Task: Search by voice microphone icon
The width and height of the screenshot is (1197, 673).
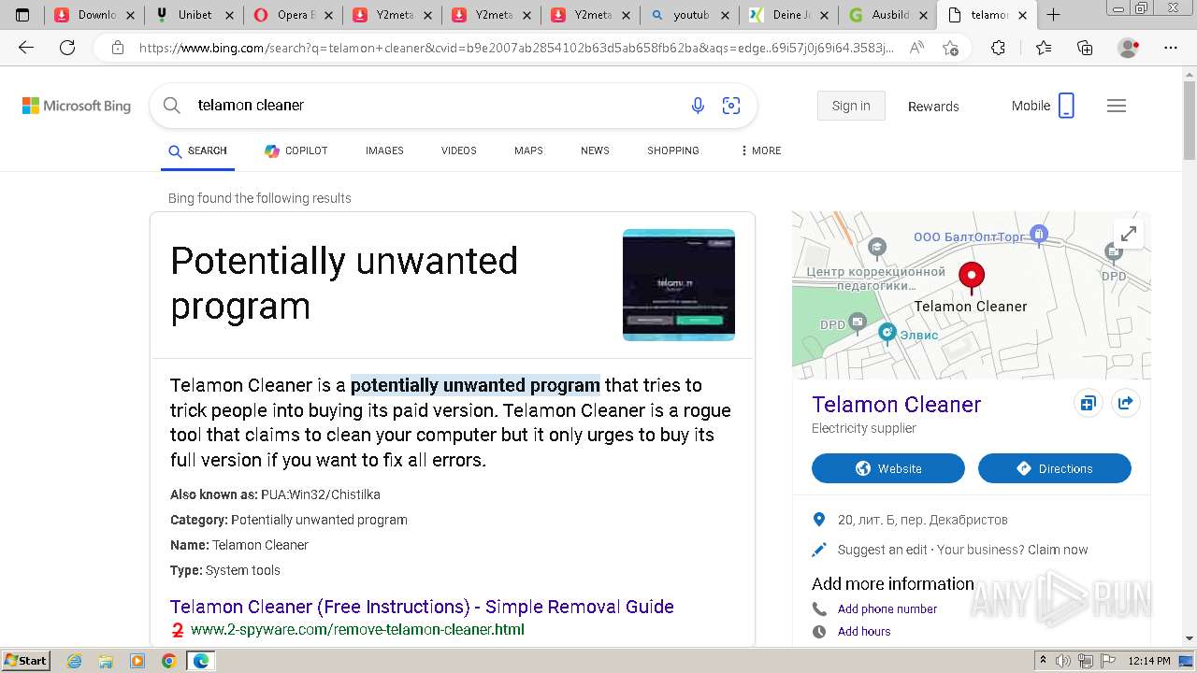Action: click(698, 106)
